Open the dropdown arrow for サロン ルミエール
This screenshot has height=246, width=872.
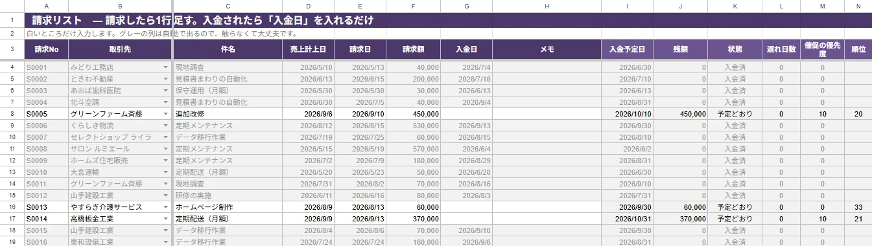166,148
